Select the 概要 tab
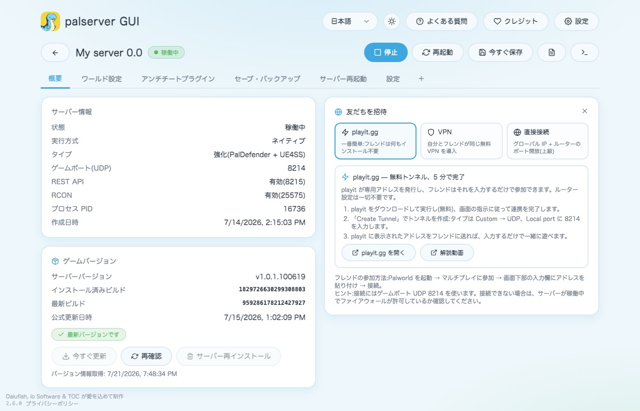Image resolution: width=640 pixels, height=411 pixels. [55, 79]
